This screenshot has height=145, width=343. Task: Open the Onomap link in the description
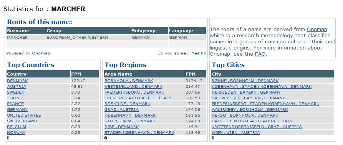tap(317, 30)
